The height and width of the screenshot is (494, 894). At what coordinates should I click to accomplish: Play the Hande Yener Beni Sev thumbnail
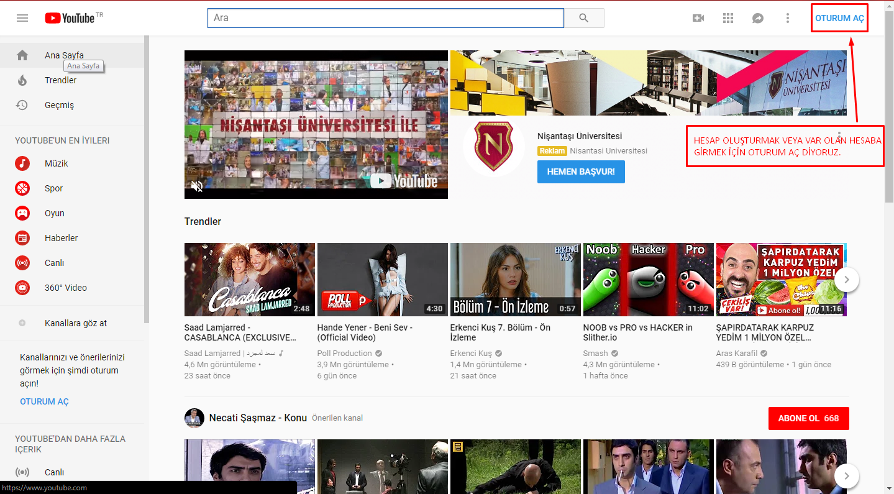[x=382, y=280]
